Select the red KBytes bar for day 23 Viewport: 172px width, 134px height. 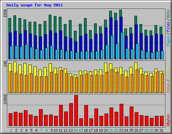point(122,115)
